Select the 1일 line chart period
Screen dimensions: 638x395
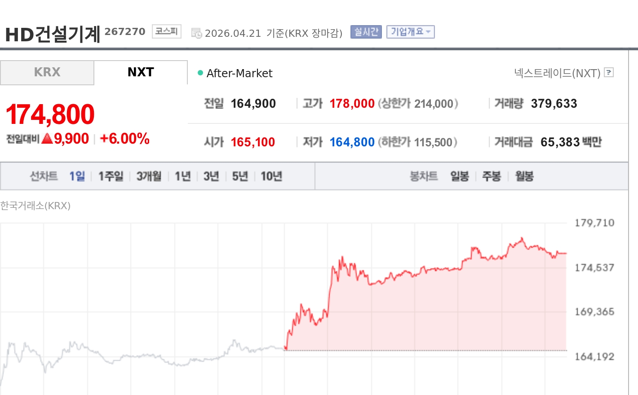coord(77,176)
